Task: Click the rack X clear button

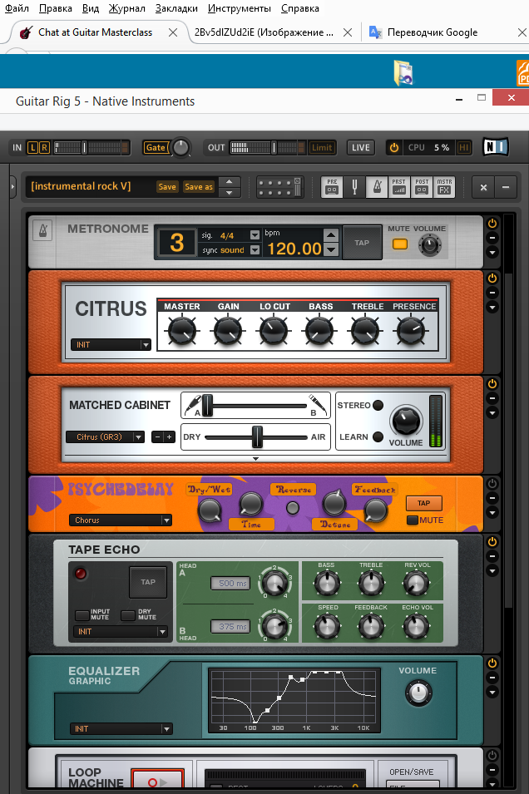Action: [483, 187]
